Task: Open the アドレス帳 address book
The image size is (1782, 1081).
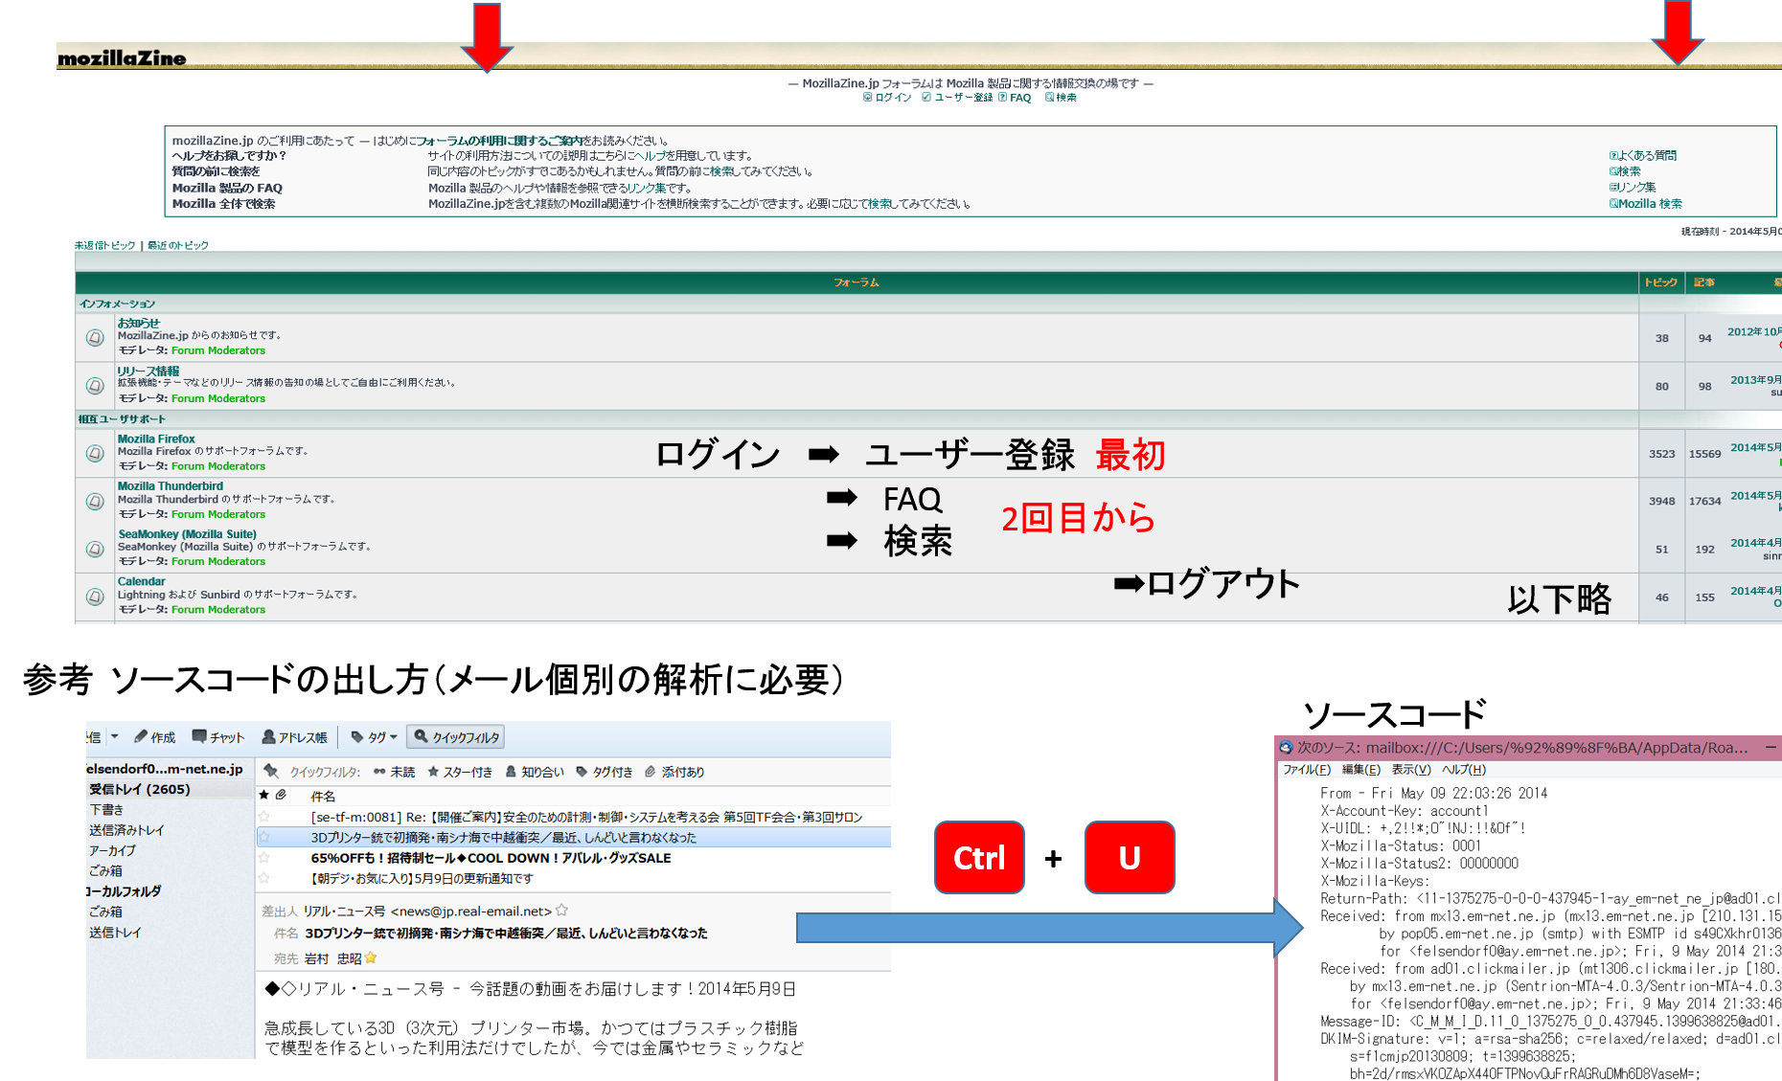Action: coord(294,736)
